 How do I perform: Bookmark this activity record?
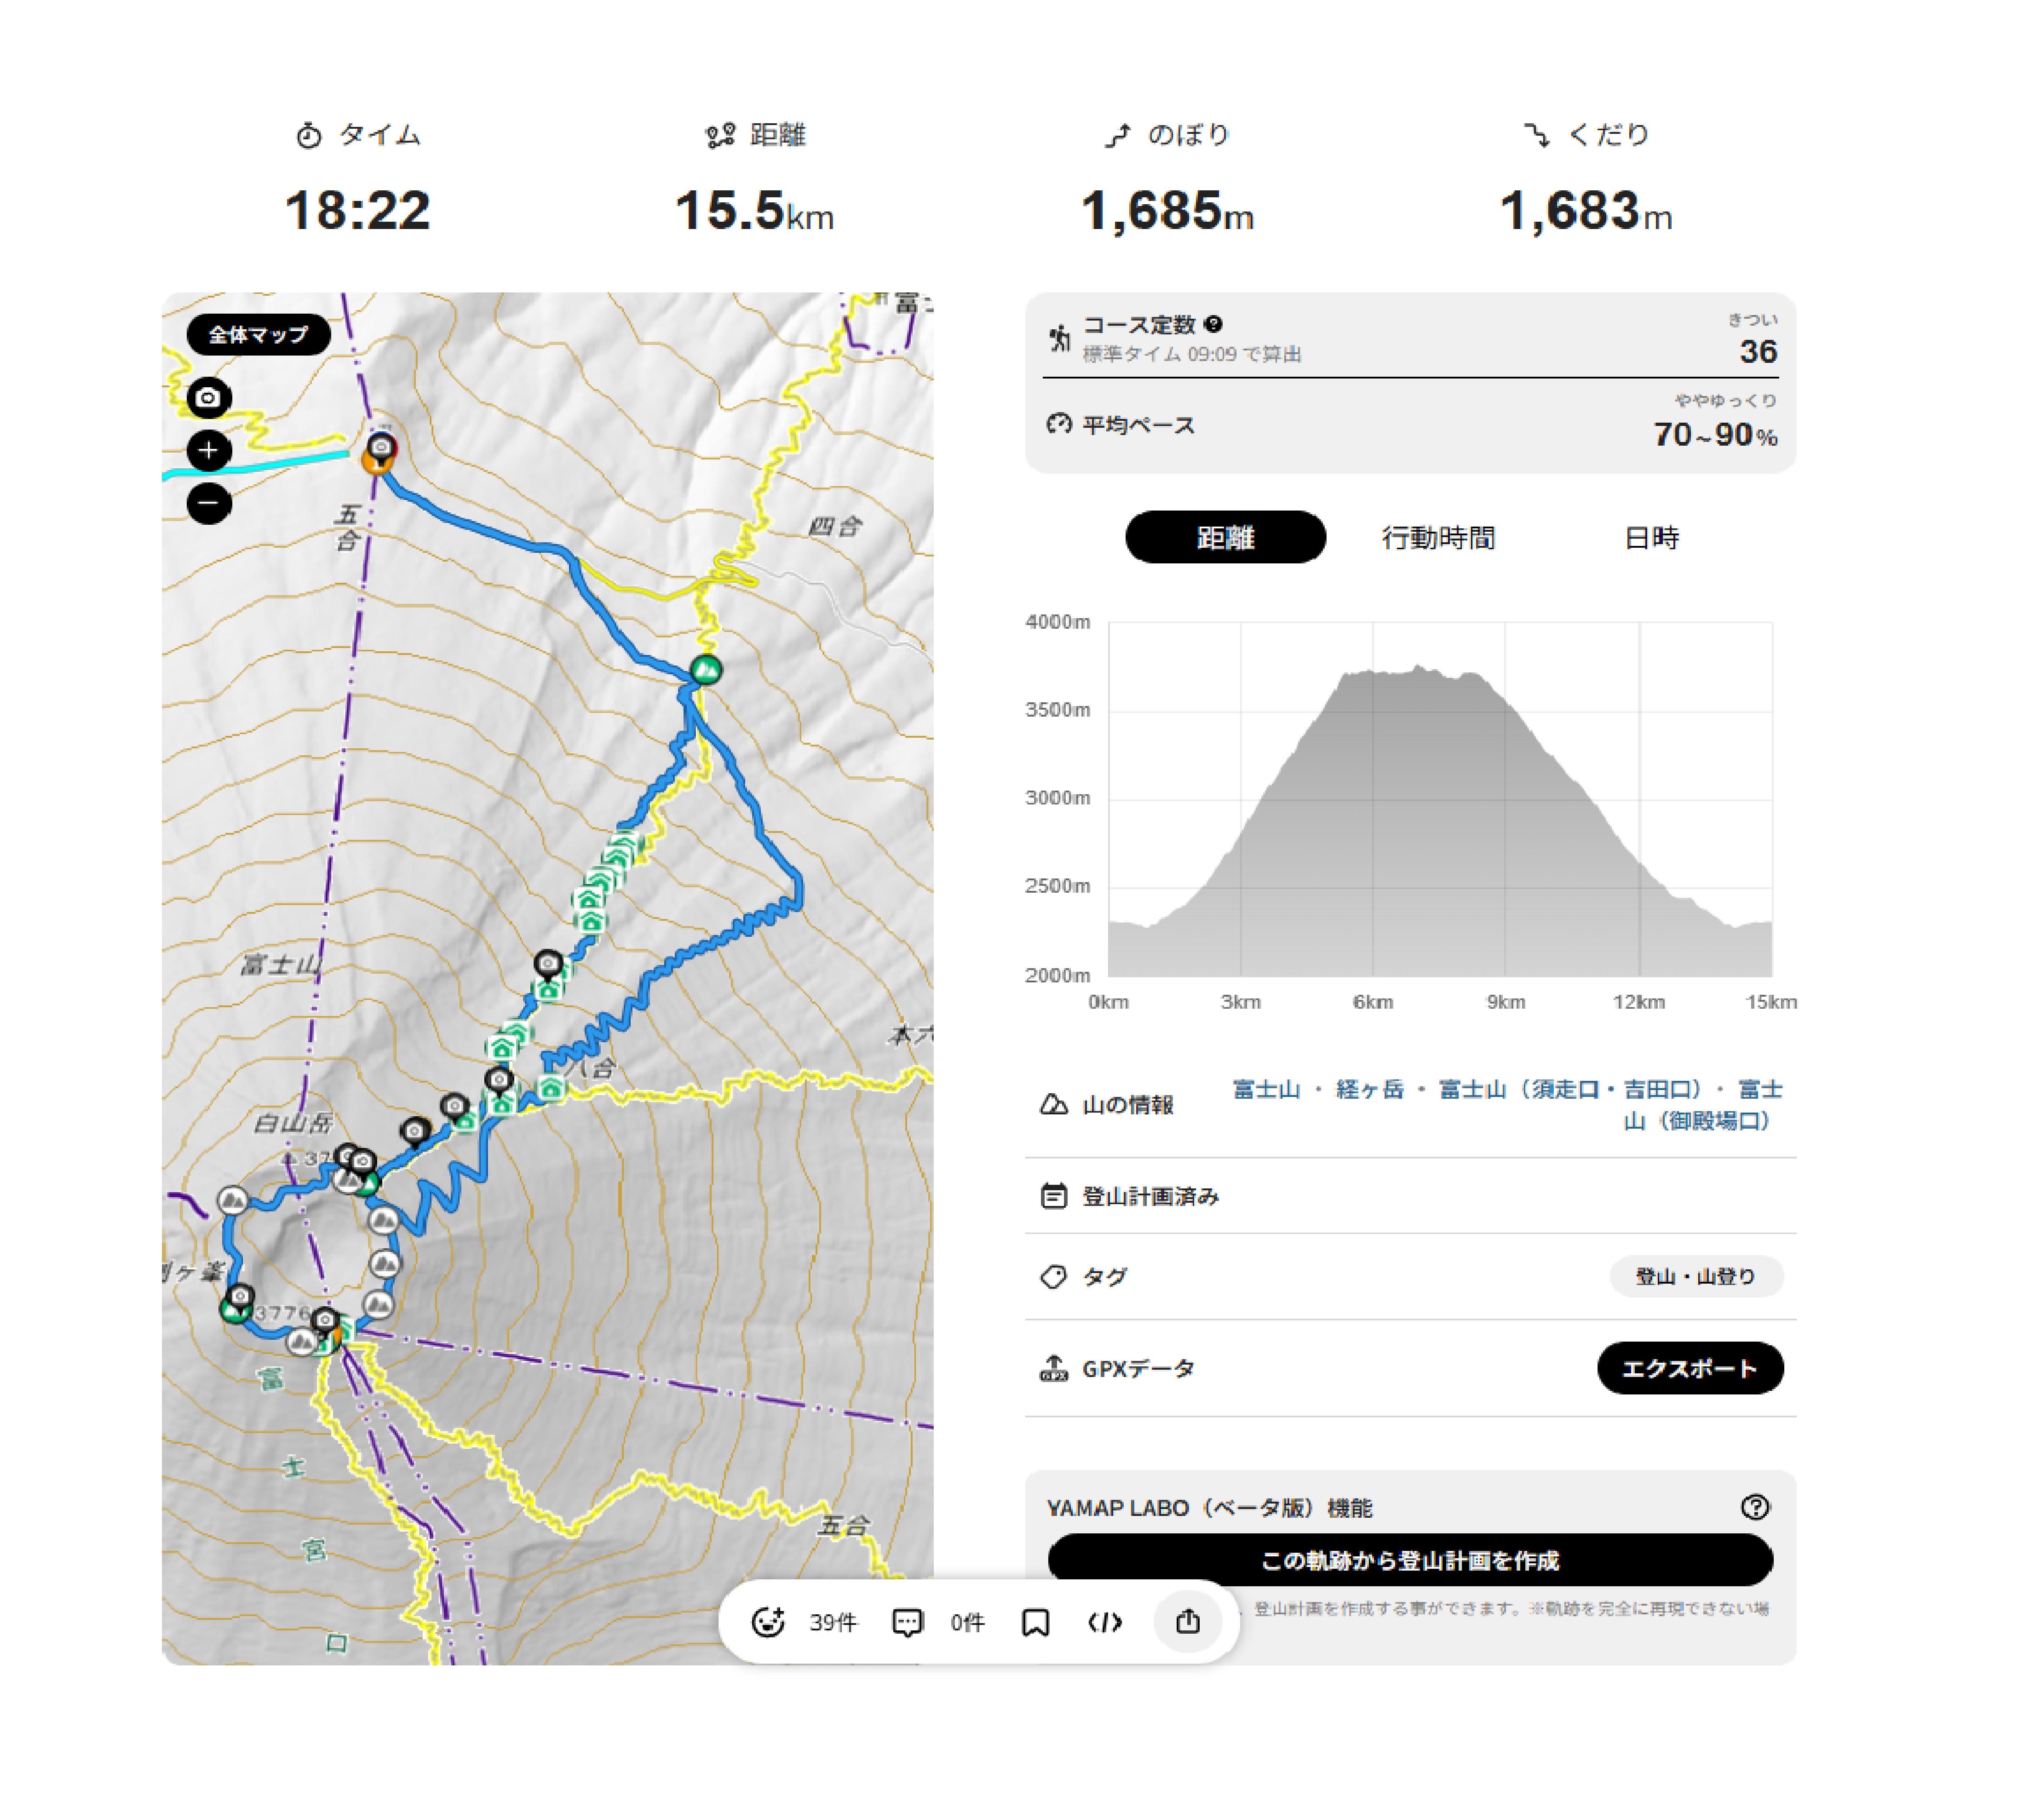coord(1035,1622)
